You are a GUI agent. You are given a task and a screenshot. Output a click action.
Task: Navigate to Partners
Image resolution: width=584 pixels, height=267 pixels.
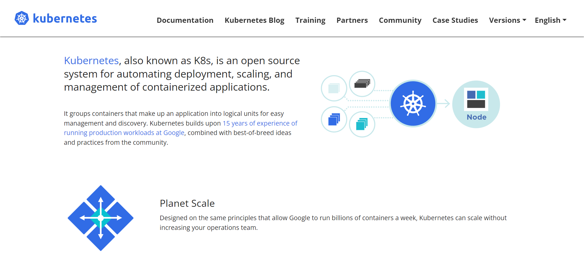pos(352,20)
